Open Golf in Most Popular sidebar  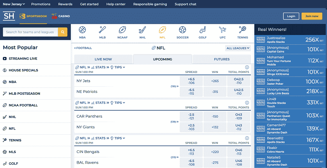coord(35,163)
